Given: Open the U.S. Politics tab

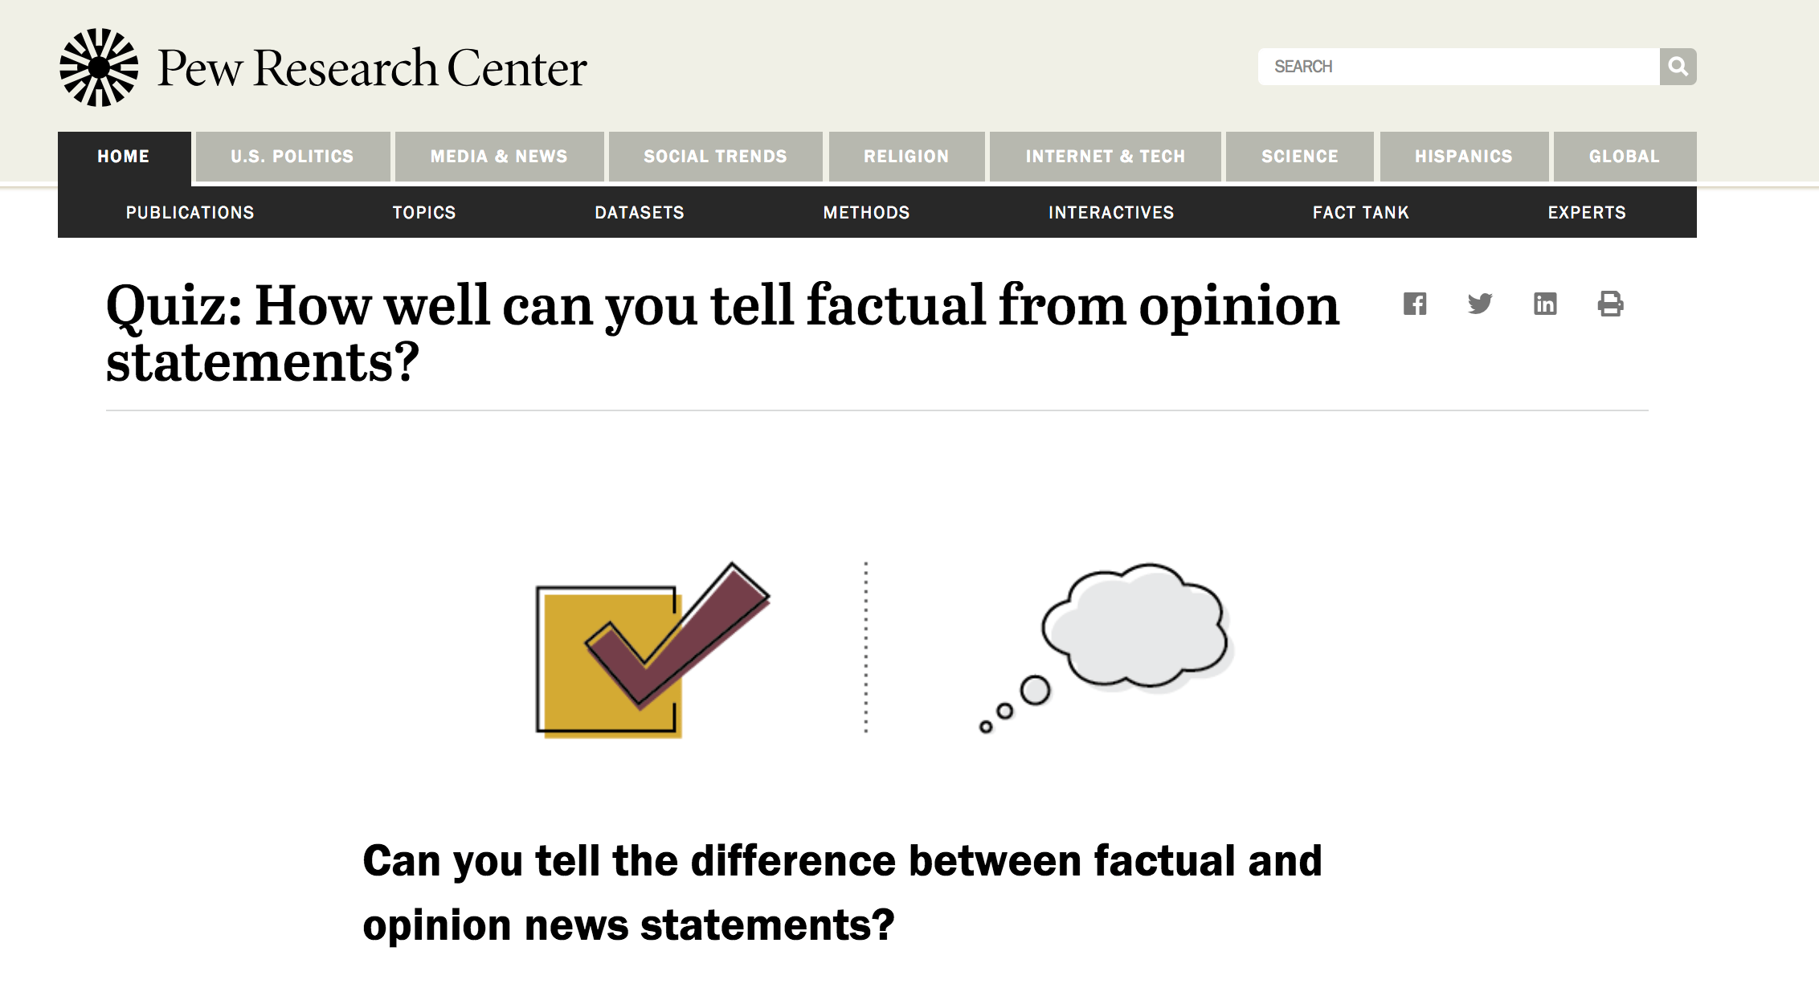Looking at the screenshot, I should [292, 157].
